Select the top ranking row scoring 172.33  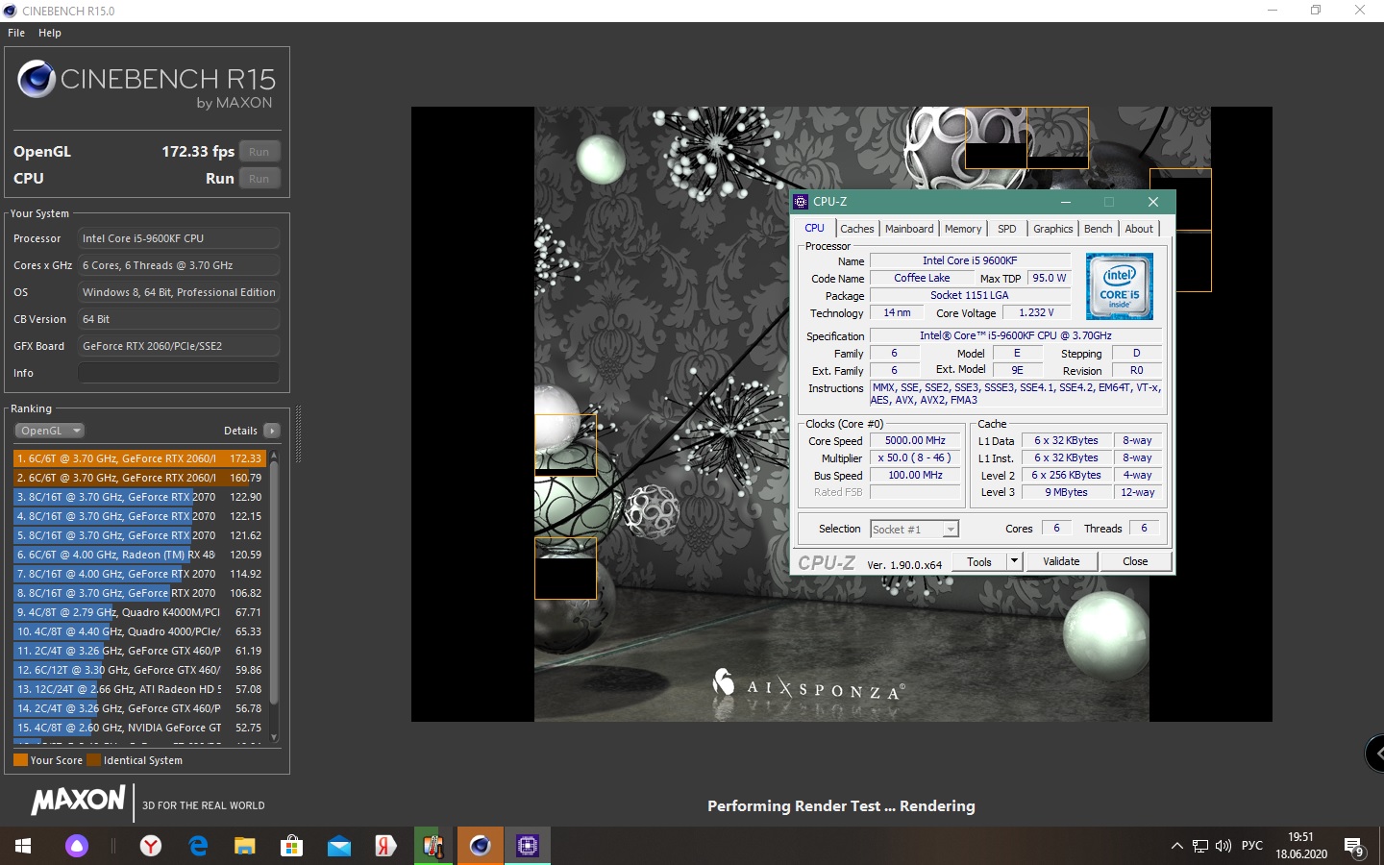click(x=139, y=458)
